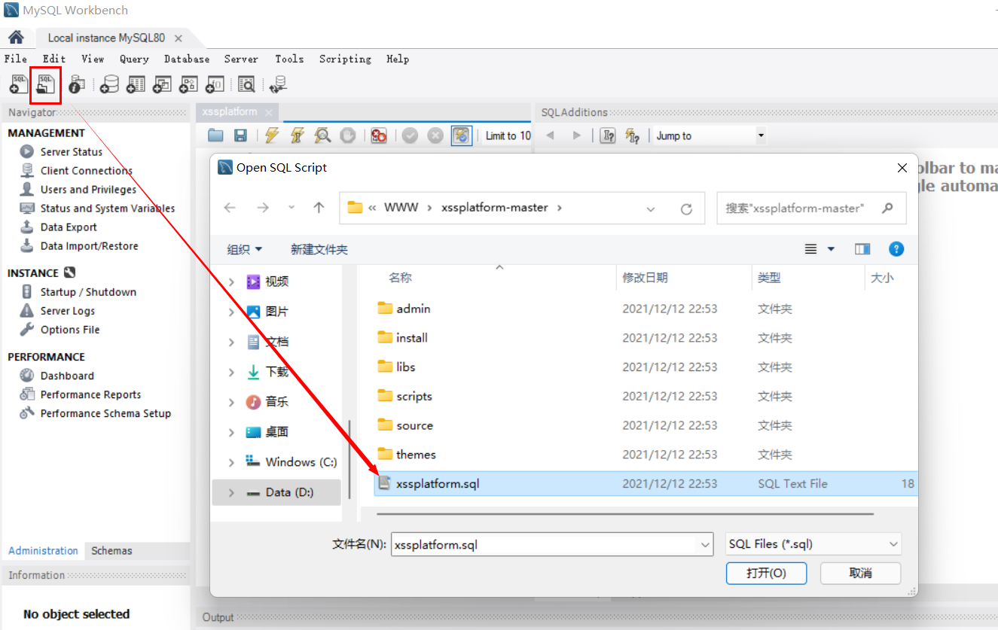Create a new schema toolbar icon
The height and width of the screenshot is (630, 998).
(x=109, y=84)
